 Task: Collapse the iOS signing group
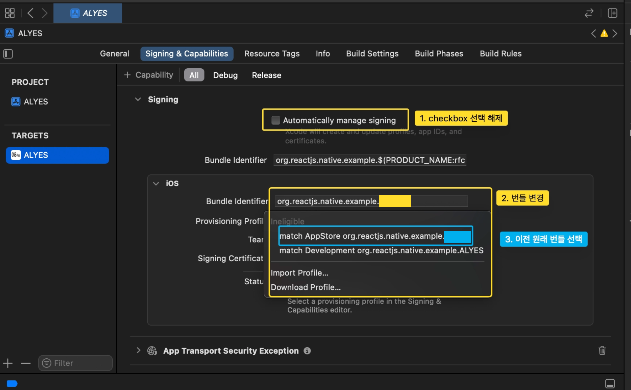156,184
